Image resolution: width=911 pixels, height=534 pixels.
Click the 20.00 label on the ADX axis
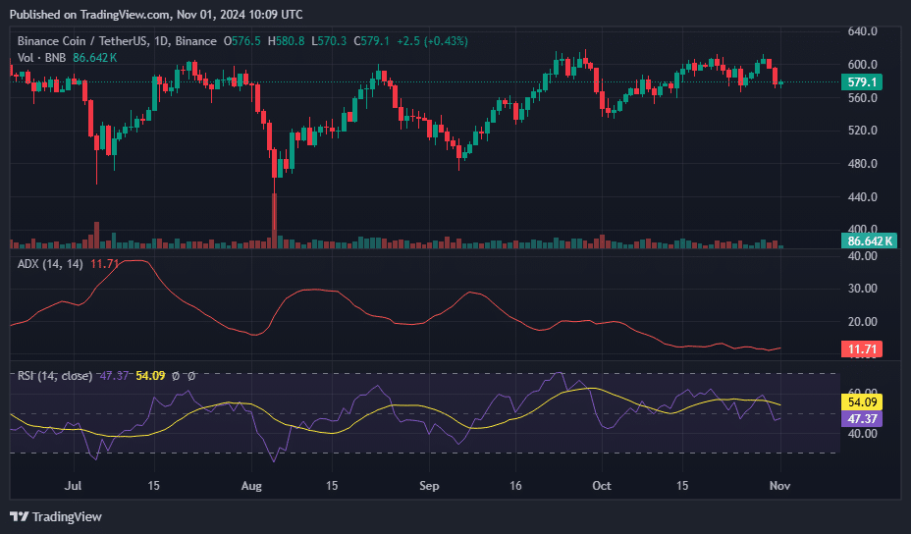click(x=862, y=321)
